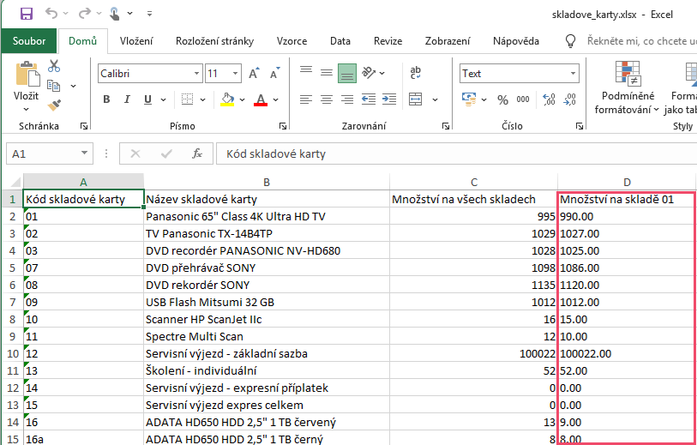Viewport: 697px width, 445px height.
Task: Select column C header
Action: pos(474,182)
